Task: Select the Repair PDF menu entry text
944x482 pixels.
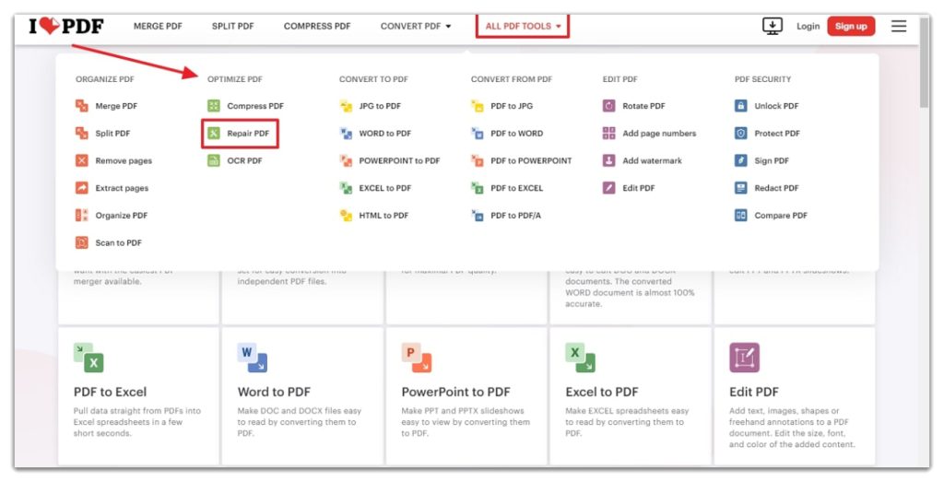Action: coord(248,134)
